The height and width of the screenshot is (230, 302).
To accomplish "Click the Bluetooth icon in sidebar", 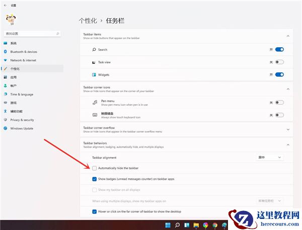I will [x=6, y=52].
